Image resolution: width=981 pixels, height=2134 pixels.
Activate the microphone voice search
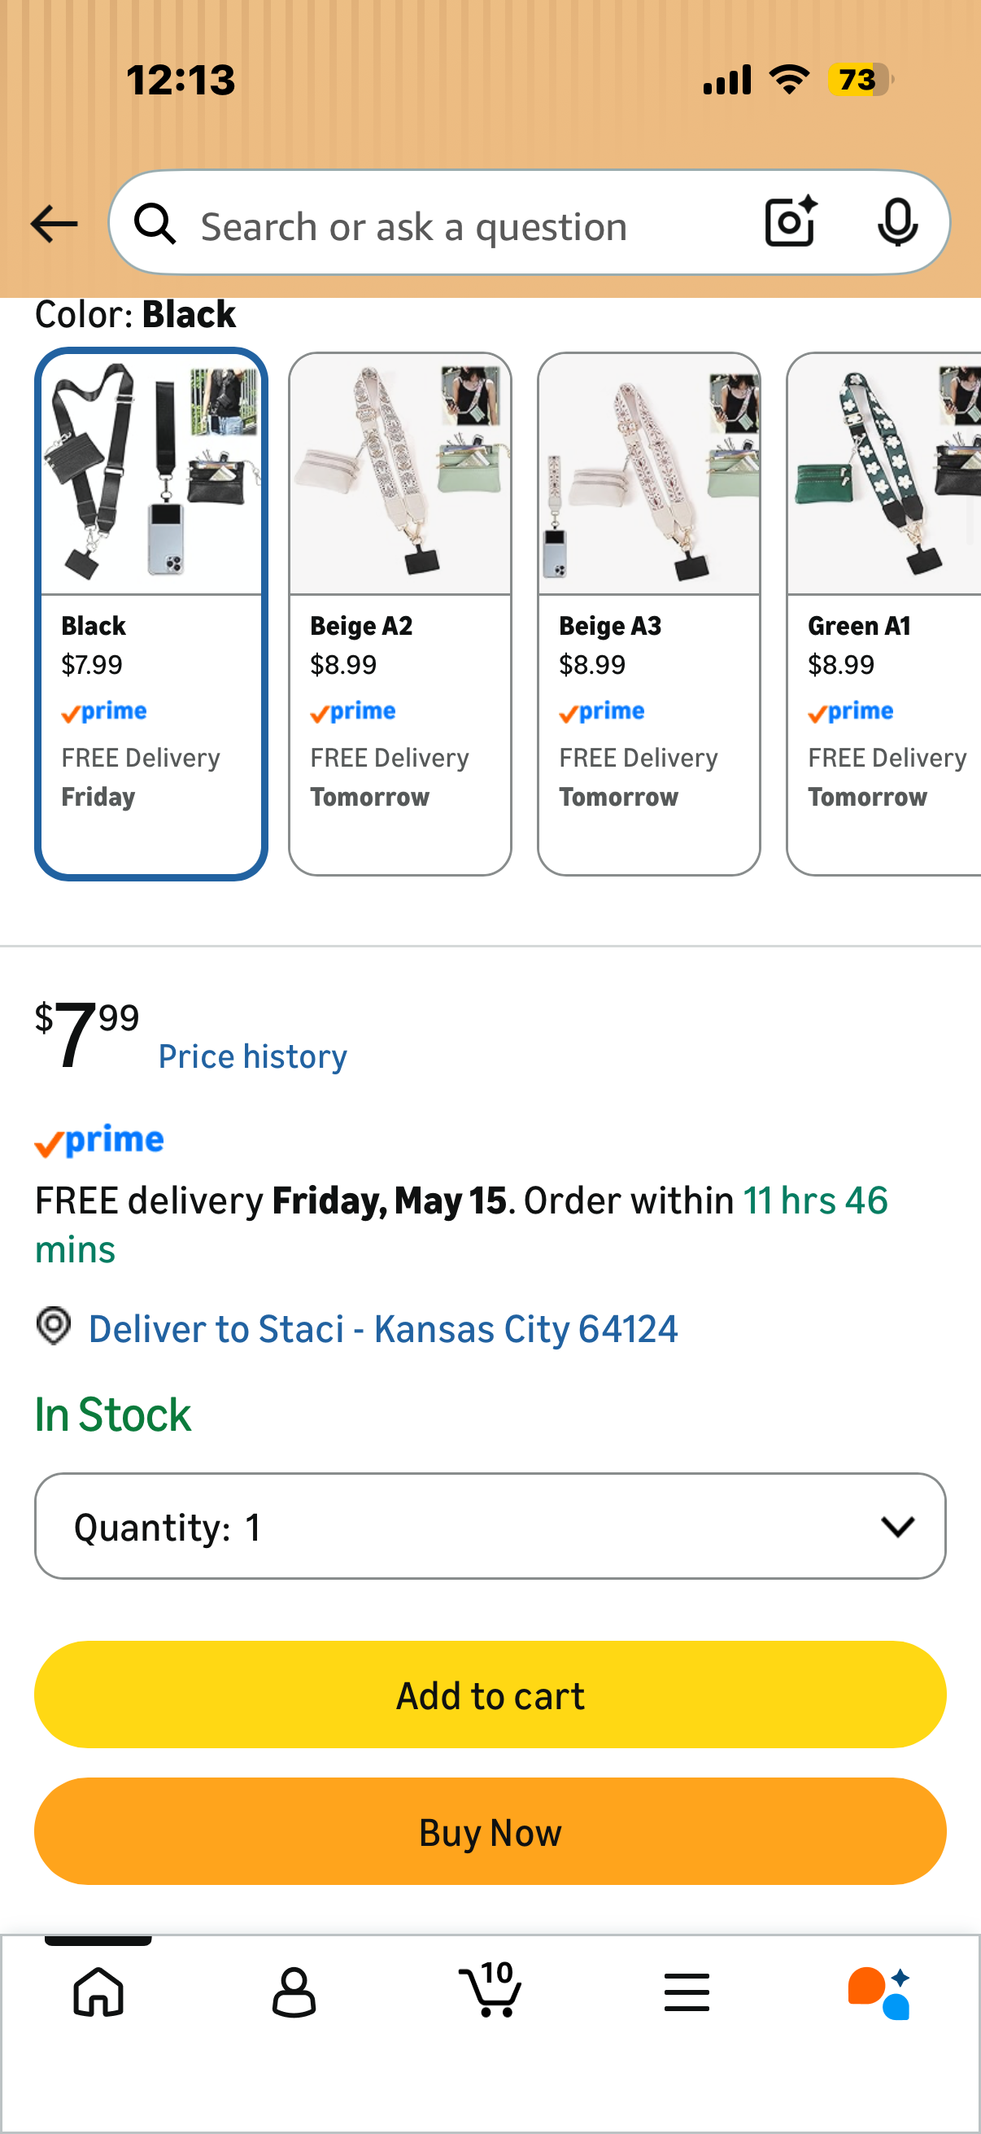tap(897, 223)
